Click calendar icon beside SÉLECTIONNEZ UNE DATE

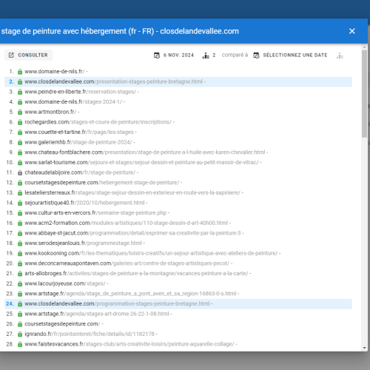(256, 55)
